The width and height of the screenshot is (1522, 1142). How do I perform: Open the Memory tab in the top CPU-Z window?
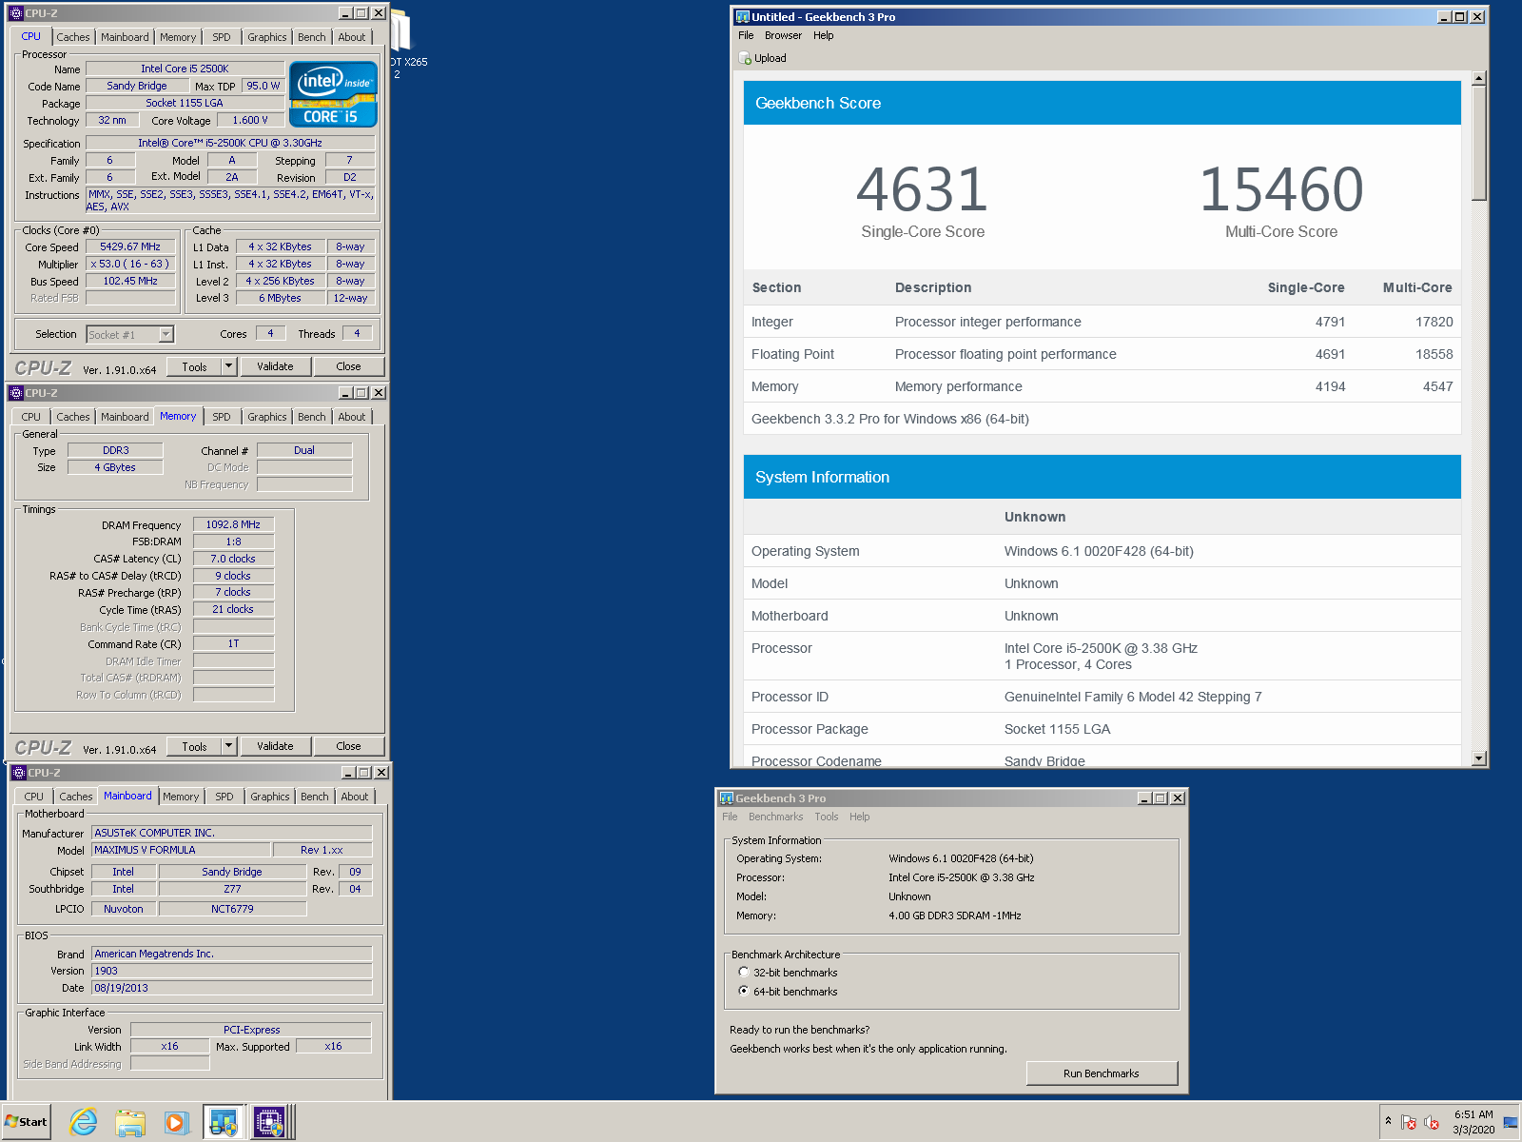click(x=178, y=37)
